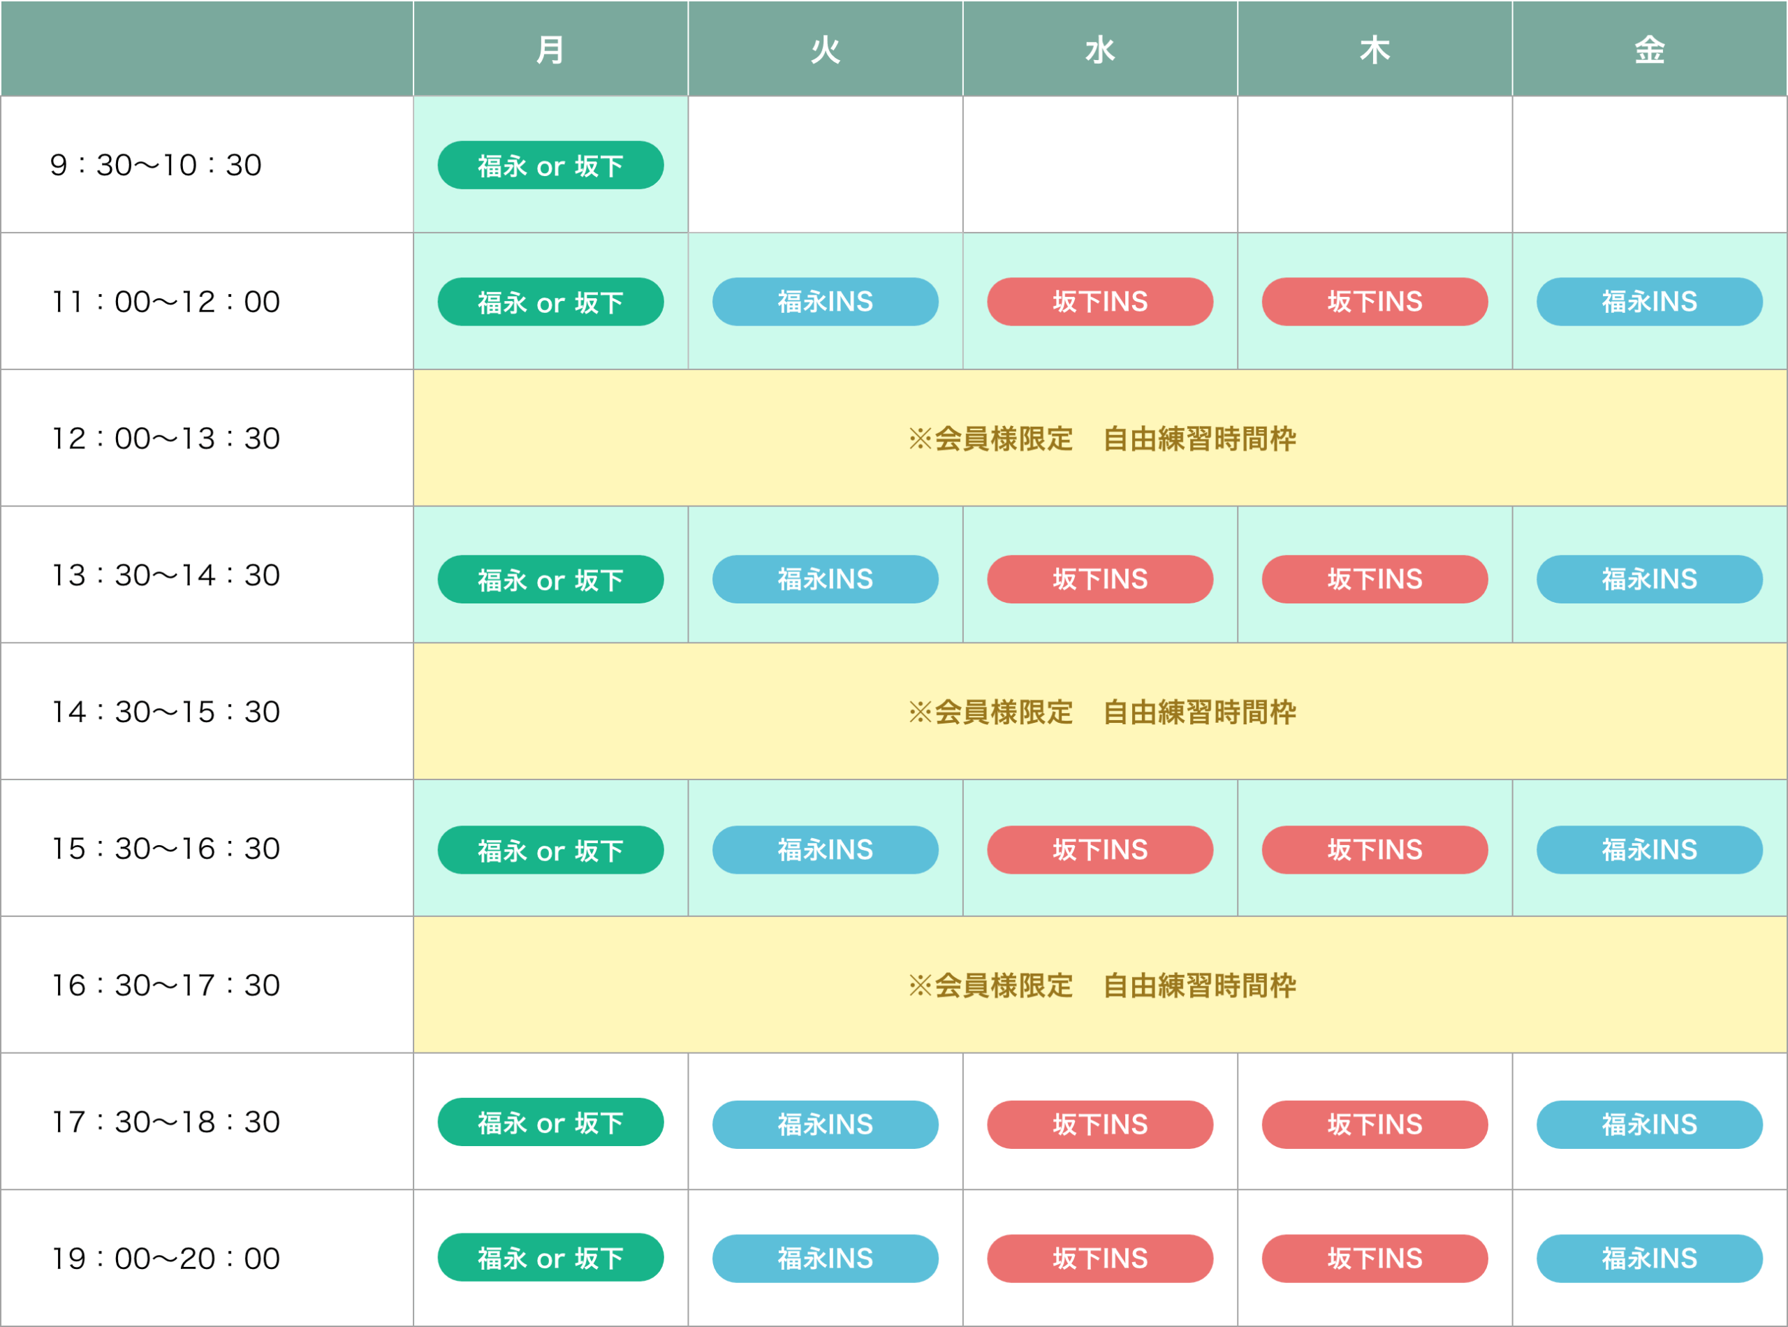This screenshot has height=1327, width=1788.
Task: Click Monday 9:30 福永 or 坂下 badge
Action: coord(550,166)
